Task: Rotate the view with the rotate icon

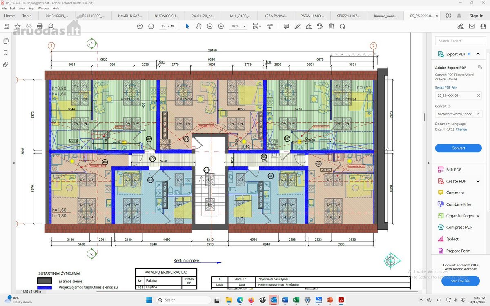Action: tap(342, 26)
